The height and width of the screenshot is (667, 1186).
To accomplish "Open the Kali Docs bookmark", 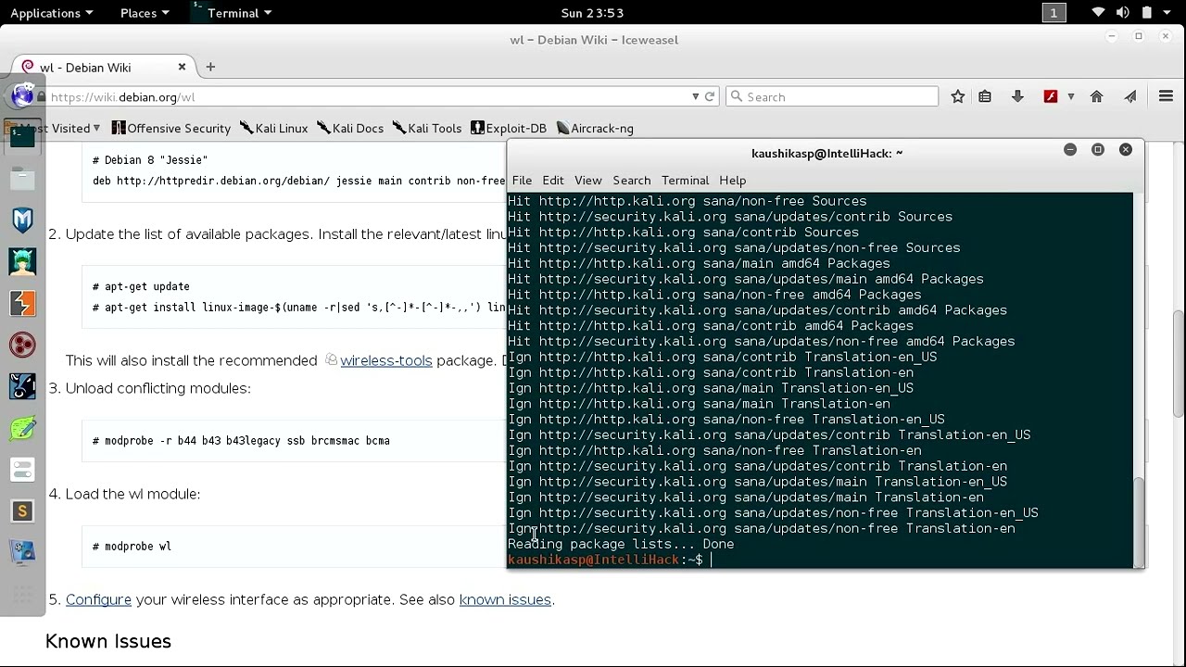I will click(x=349, y=128).
